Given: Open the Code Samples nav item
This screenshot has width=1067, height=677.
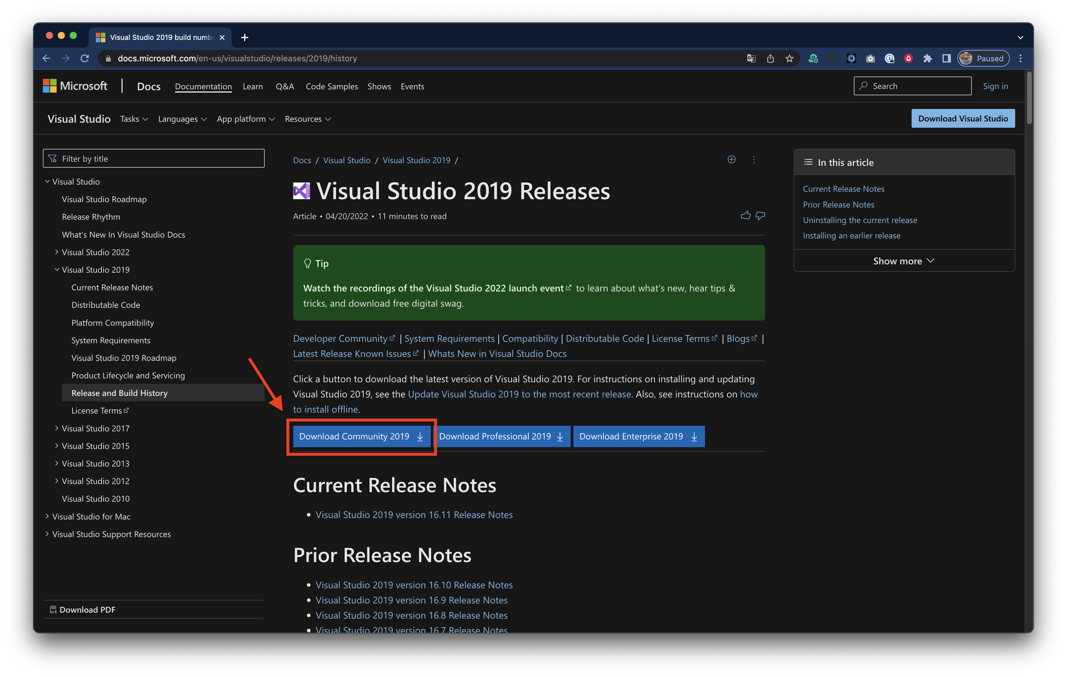Looking at the screenshot, I should 331,86.
